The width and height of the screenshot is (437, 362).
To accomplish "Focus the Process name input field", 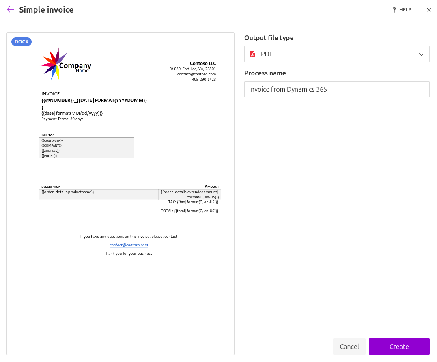I will (x=336, y=89).
